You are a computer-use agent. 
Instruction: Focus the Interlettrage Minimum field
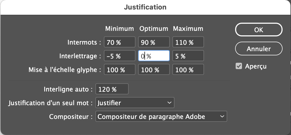(x=120, y=56)
